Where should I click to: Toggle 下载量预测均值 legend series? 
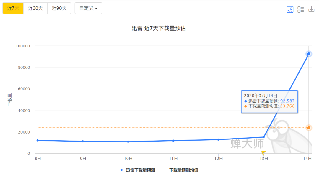point(180,170)
